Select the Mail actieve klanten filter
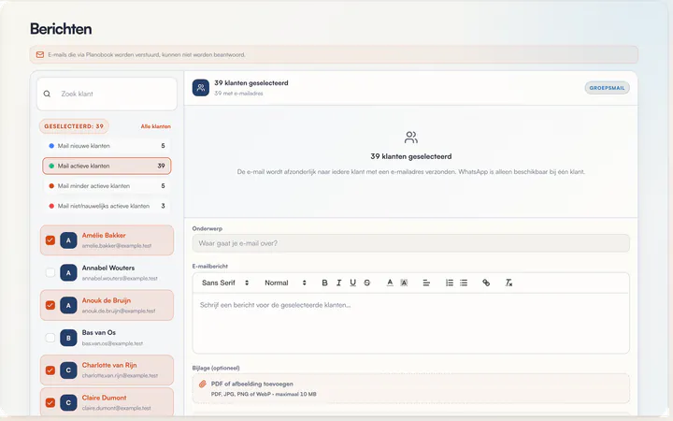 [x=107, y=166]
